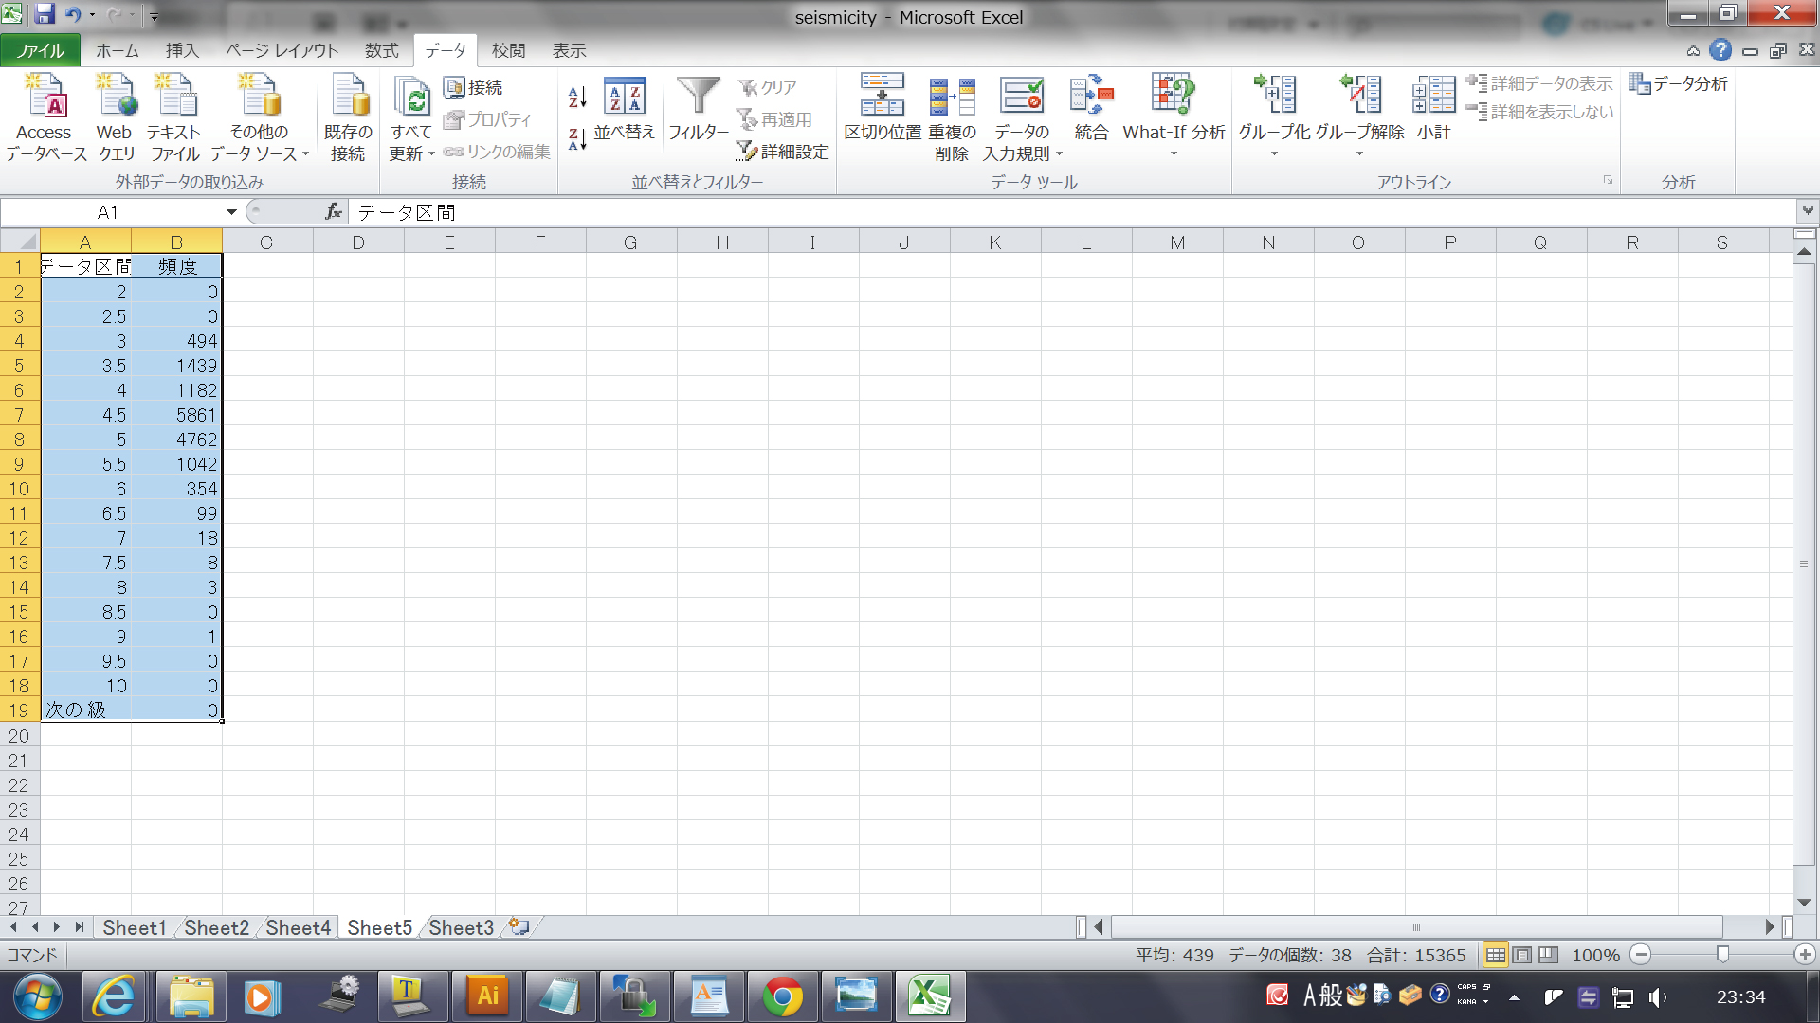Open the What-If analysis dropdown
Image resolution: width=1820 pixels, height=1023 pixels.
1174,154
